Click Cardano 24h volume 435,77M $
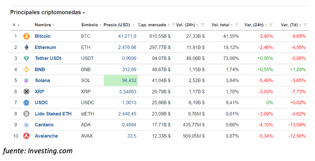 tap(194, 124)
